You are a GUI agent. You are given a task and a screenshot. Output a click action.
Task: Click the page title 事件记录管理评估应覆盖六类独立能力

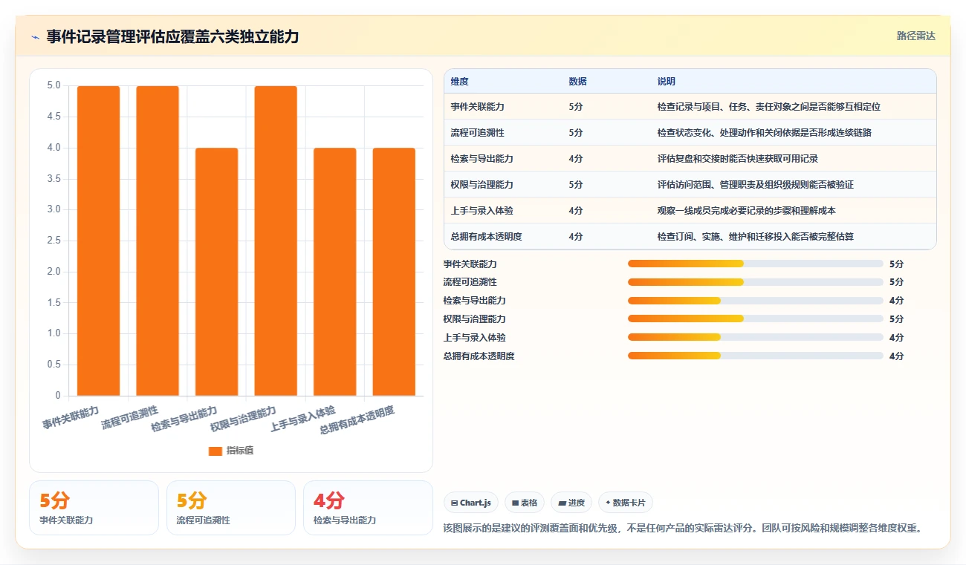[172, 36]
